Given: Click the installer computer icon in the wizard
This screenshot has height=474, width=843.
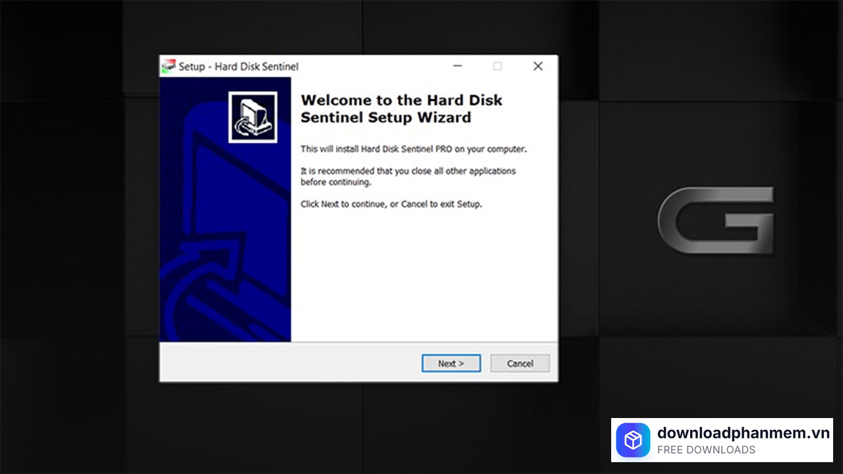Looking at the screenshot, I should 253,117.
